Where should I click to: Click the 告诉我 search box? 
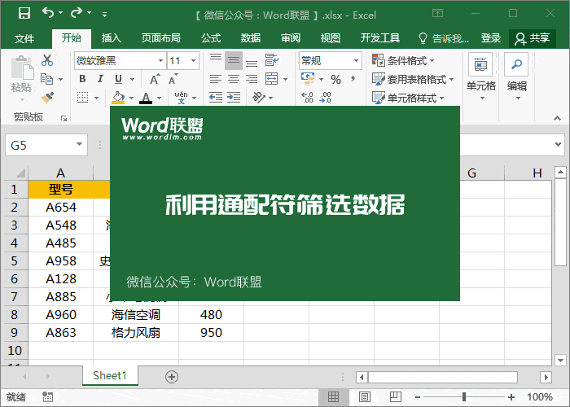pyautogui.click(x=444, y=38)
